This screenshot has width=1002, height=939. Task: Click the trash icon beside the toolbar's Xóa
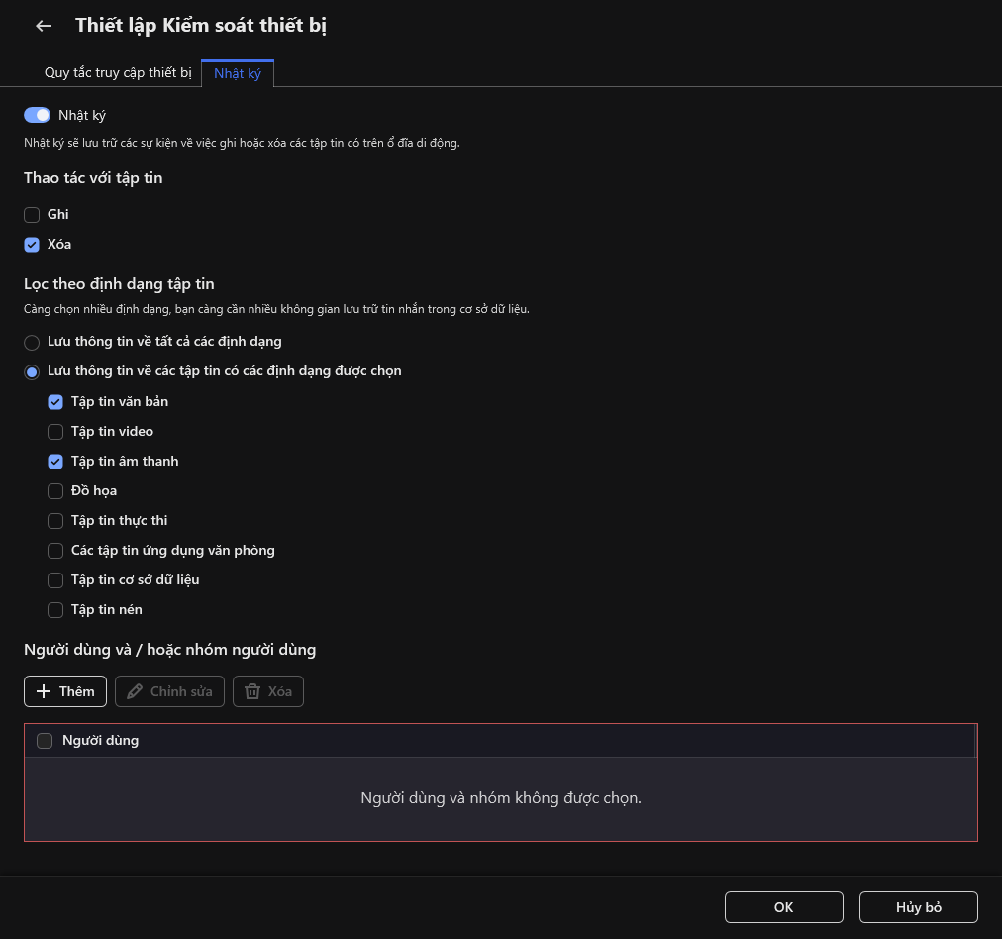tap(252, 691)
